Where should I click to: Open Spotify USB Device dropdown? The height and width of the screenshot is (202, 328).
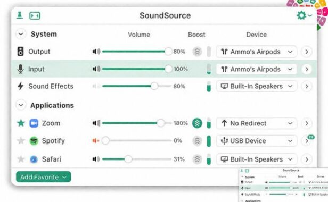(x=257, y=141)
